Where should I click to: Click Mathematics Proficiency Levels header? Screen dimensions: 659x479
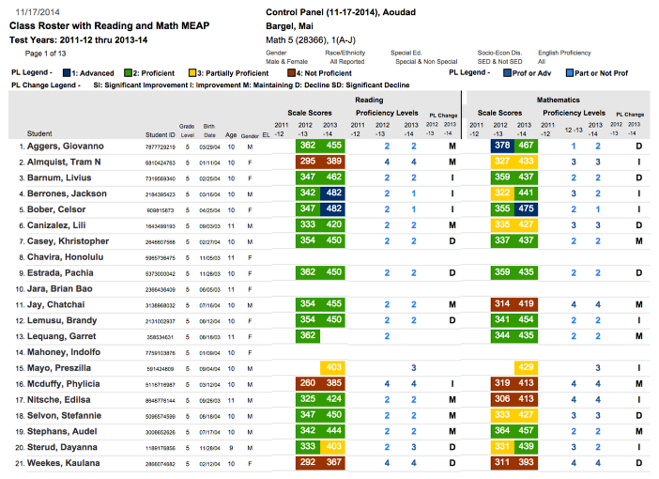coord(575,113)
